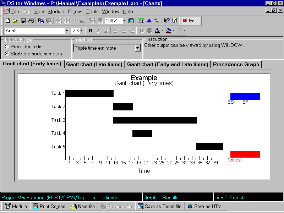
Task: Expand the Triple time estimate method dropdown
Action: [137, 48]
